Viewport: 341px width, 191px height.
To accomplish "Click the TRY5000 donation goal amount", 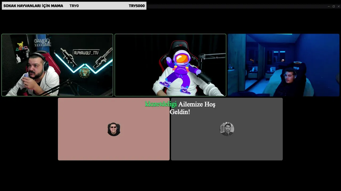I will click(137, 6).
